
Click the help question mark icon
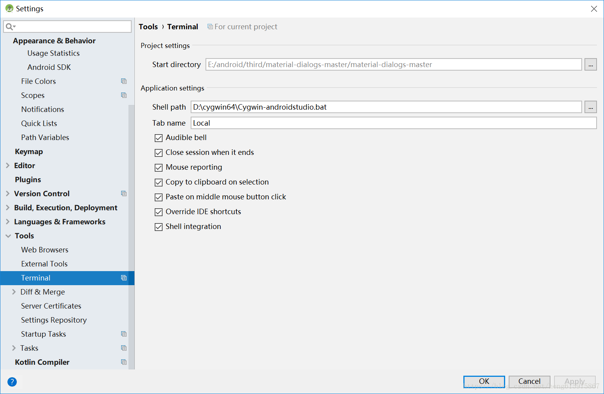(12, 382)
